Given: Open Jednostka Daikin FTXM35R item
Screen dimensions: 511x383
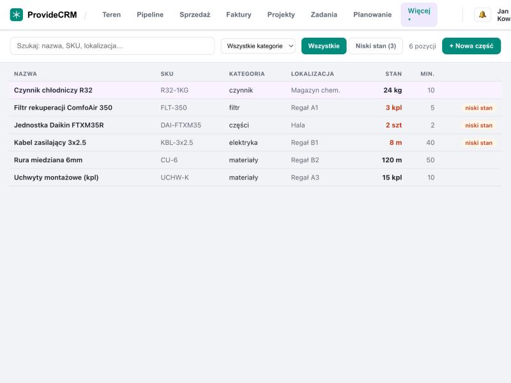Looking at the screenshot, I should coord(256,125).
